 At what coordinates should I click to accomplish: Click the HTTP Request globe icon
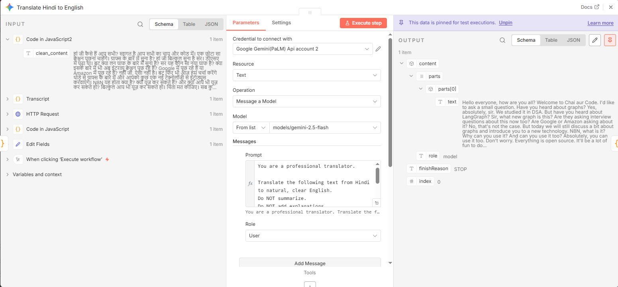18,114
